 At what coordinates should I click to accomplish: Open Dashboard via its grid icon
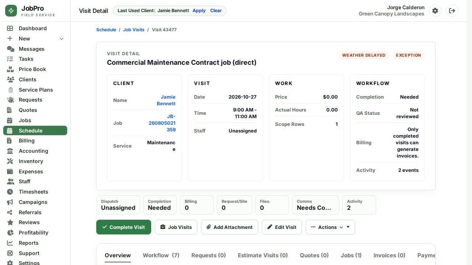pos(10,28)
